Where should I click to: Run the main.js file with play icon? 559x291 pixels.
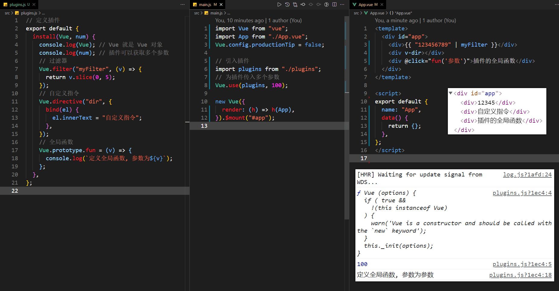coord(279,5)
